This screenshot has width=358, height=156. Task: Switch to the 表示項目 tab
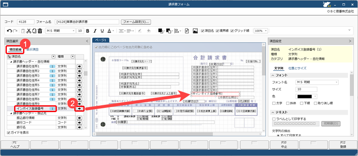(x=32, y=49)
